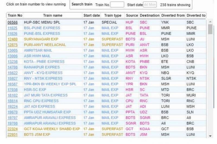Sort by Diverted from column
This screenshot has height=144, width=217.
[173, 16]
